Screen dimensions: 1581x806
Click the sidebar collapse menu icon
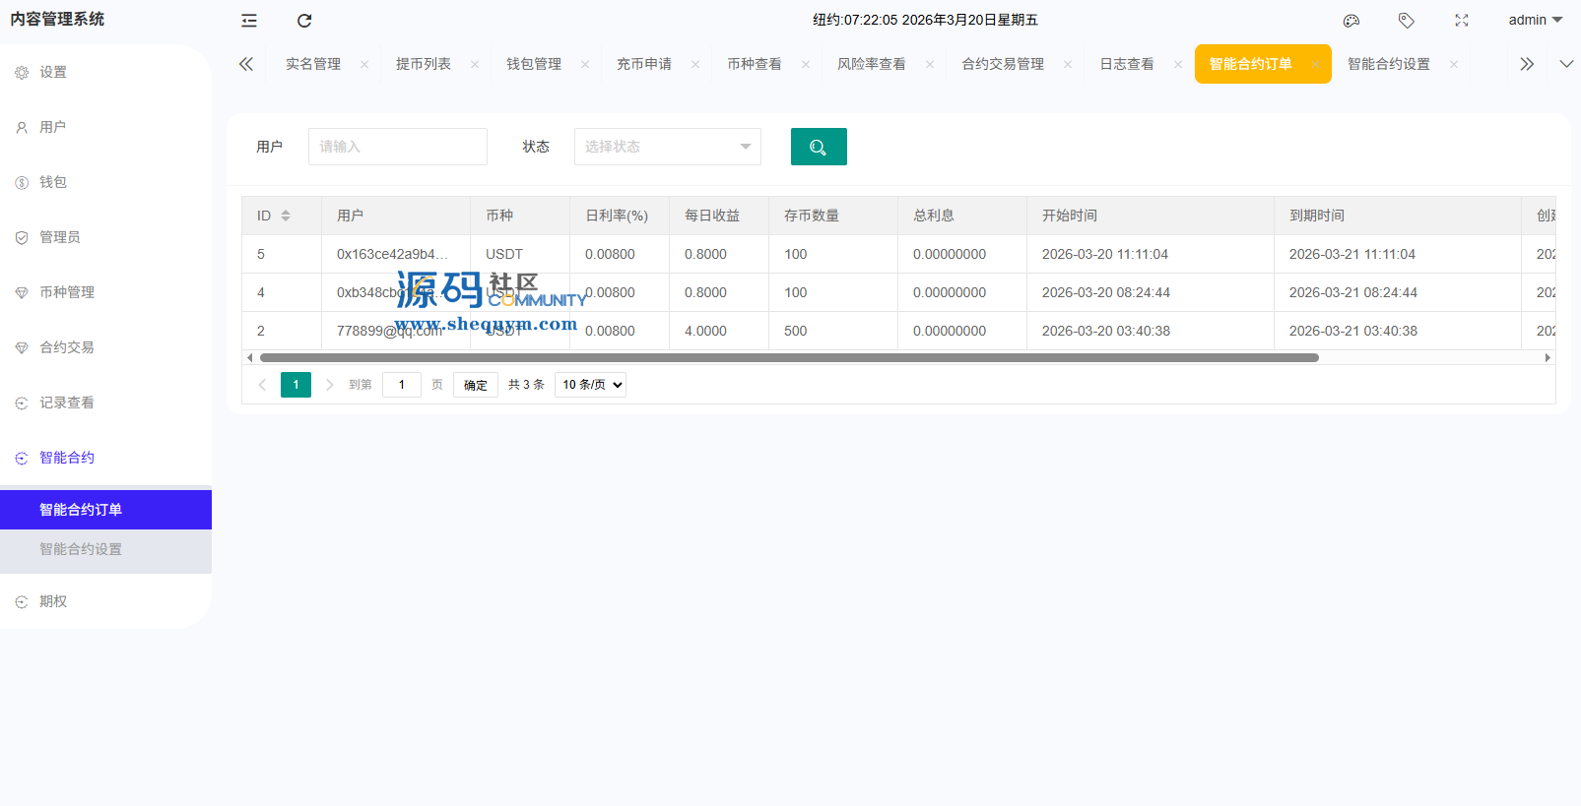click(249, 21)
